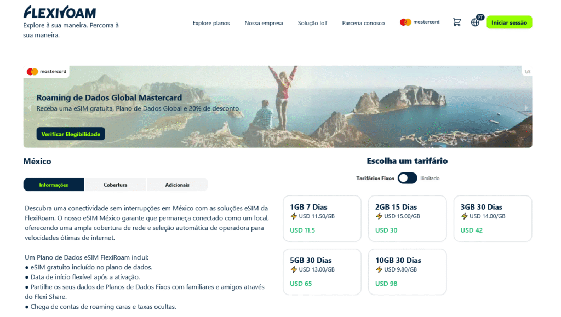Open the Adicionais tab

(x=177, y=185)
